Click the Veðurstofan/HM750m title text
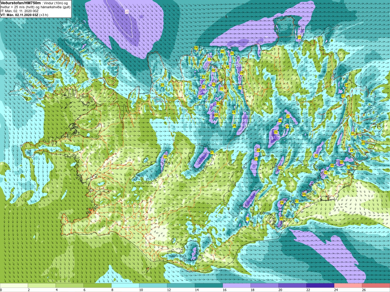This screenshot has height=292, width=390. pyautogui.click(x=20, y=3)
